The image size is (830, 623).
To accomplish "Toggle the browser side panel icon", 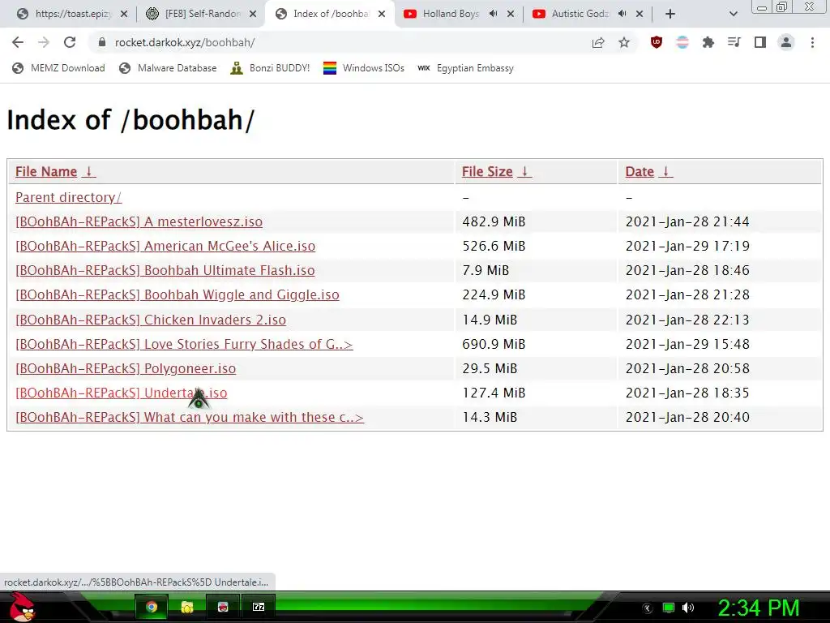I will 760,42.
